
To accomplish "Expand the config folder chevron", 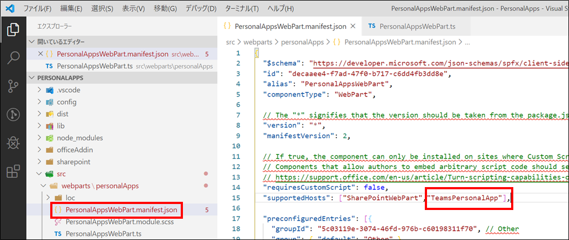I will (x=40, y=102).
